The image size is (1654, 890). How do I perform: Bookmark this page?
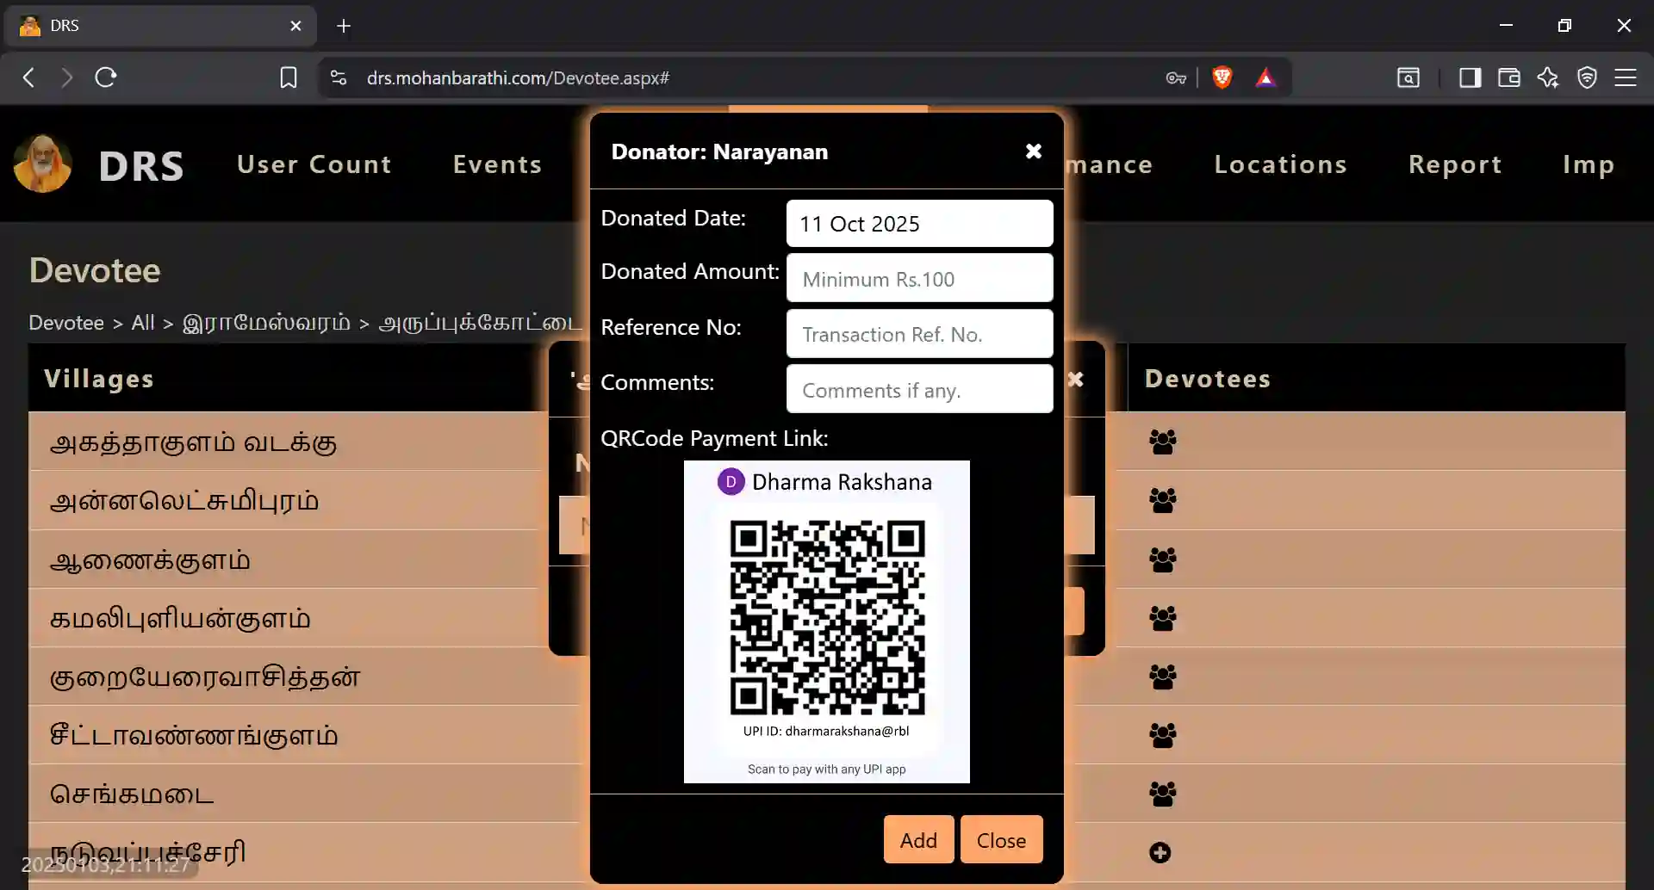pyautogui.click(x=289, y=77)
